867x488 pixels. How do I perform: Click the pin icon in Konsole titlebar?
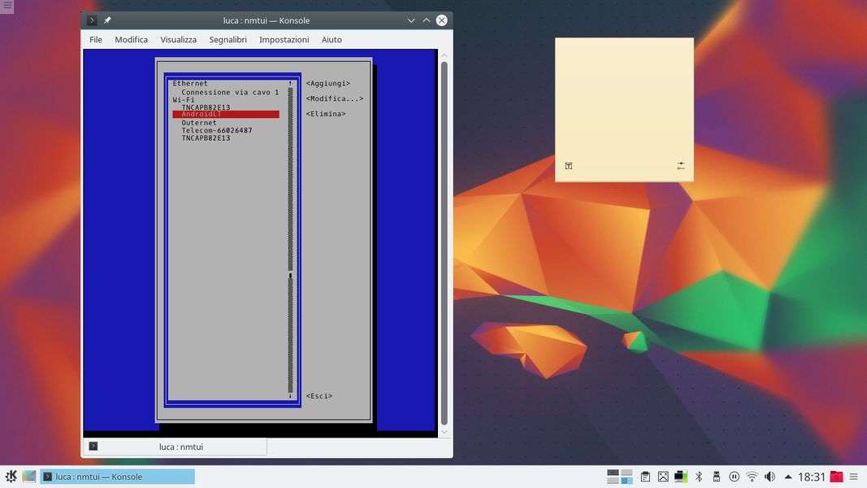[108, 20]
